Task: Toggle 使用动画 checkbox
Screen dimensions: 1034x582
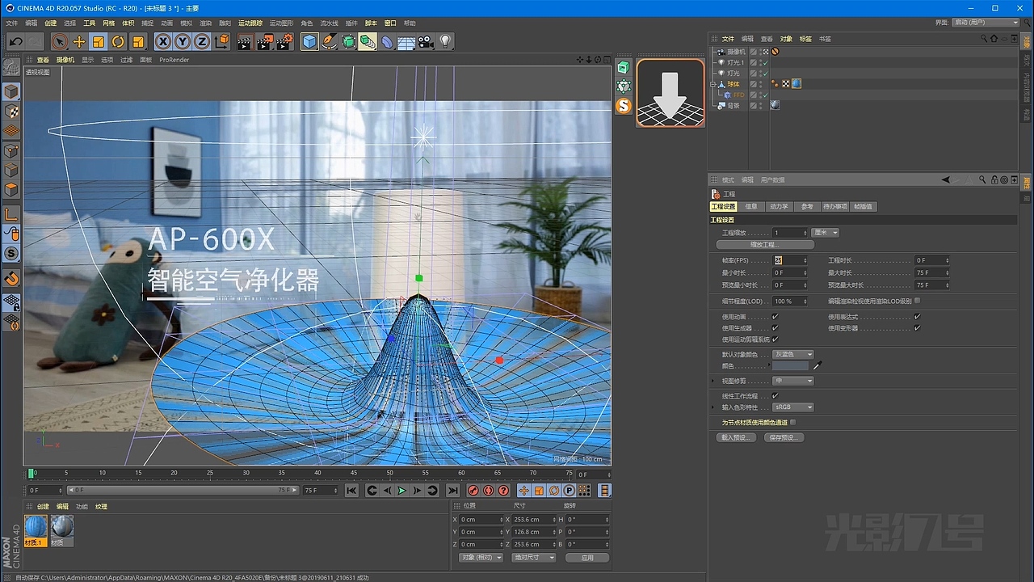Action: [x=775, y=317]
